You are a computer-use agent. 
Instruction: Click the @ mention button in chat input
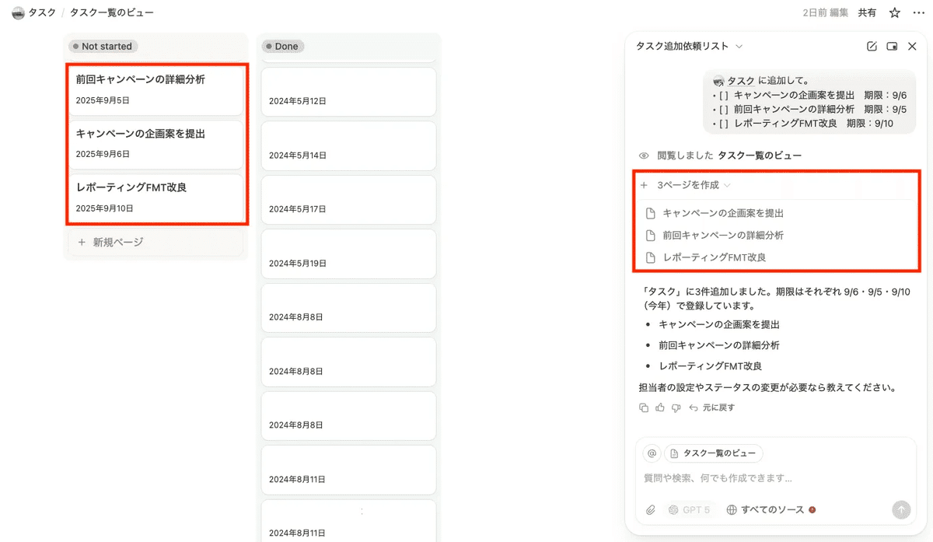click(x=652, y=453)
